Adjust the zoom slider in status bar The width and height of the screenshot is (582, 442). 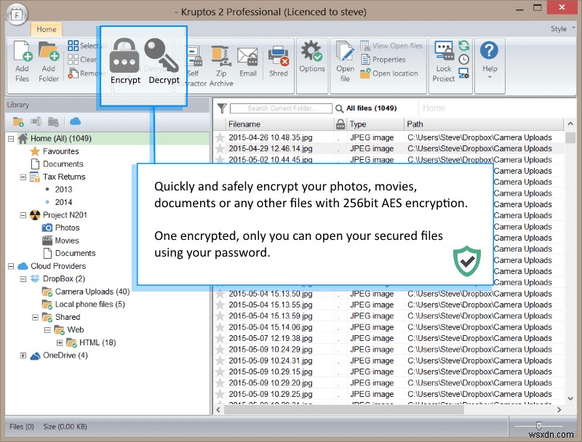pyautogui.click(x=538, y=426)
